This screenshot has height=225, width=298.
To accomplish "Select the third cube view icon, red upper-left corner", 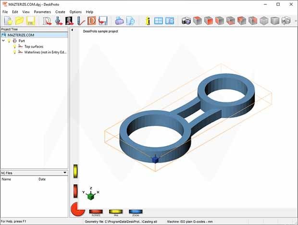I will coord(220,21).
